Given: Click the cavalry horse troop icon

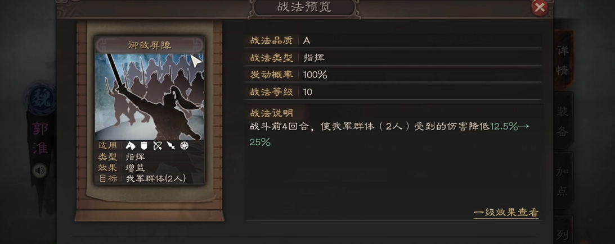Looking at the screenshot, I should point(131,146).
